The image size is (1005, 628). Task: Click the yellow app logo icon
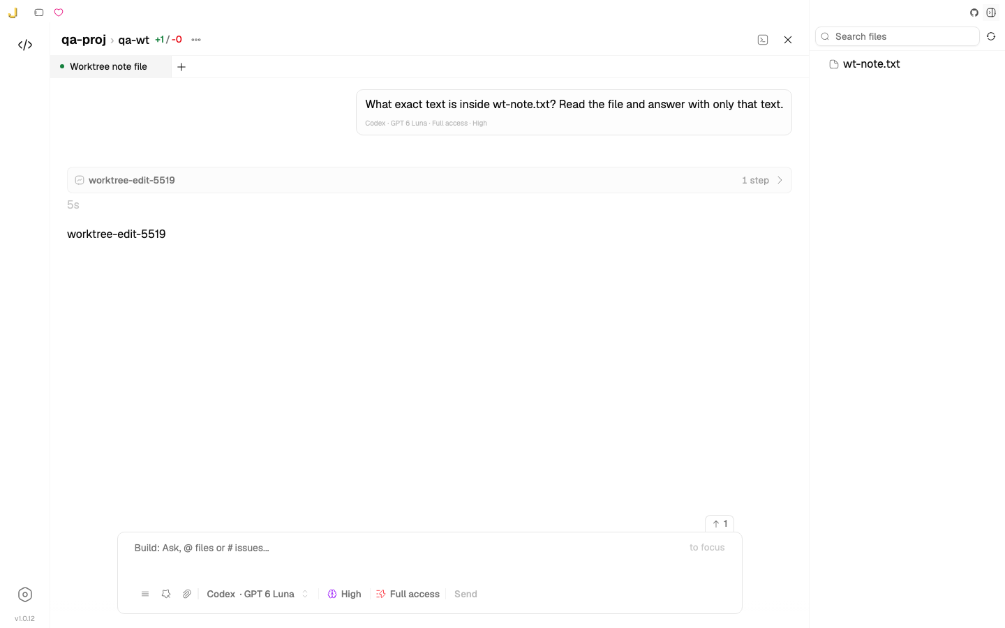13,13
